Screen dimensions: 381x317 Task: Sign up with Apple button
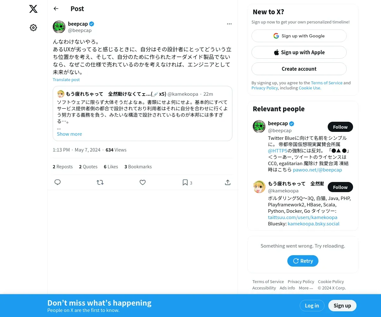pos(299,52)
